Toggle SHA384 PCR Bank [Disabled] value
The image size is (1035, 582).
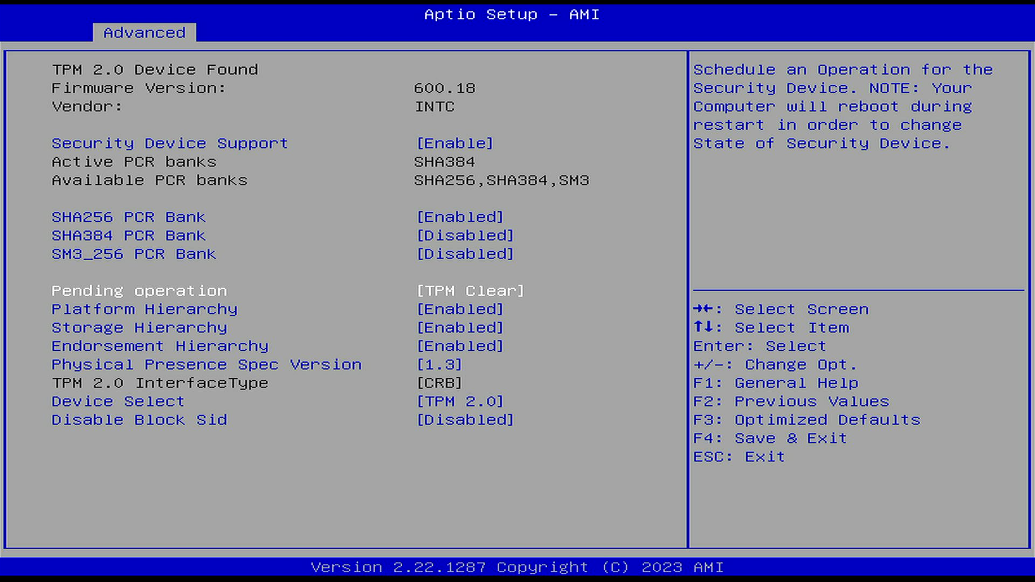point(465,235)
